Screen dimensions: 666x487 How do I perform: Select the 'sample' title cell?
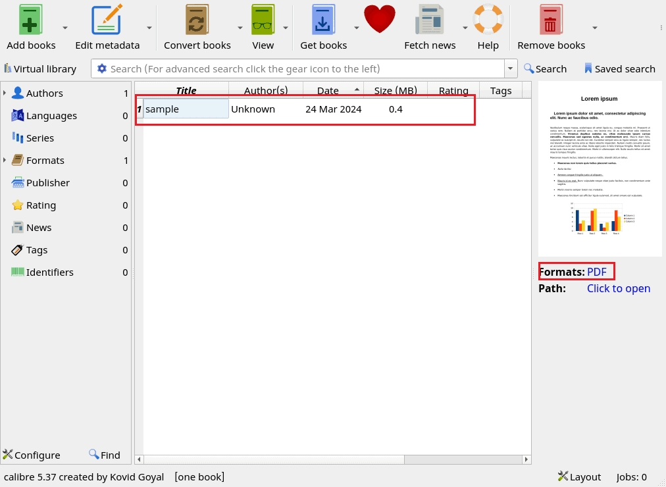tap(186, 109)
